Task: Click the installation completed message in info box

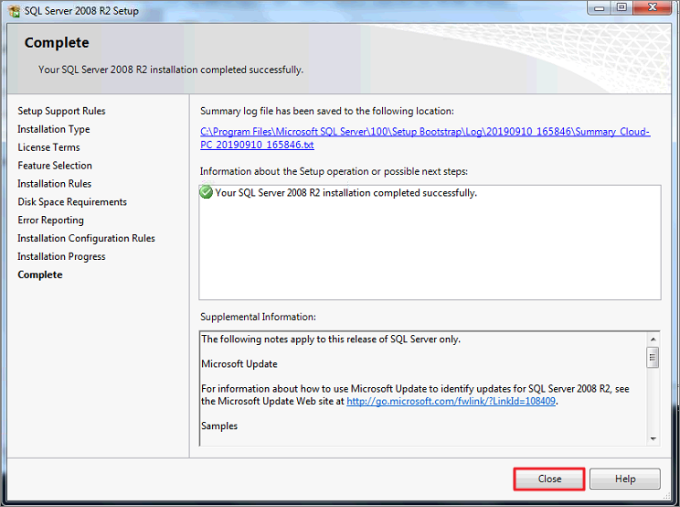Action: tap(345, 193)
